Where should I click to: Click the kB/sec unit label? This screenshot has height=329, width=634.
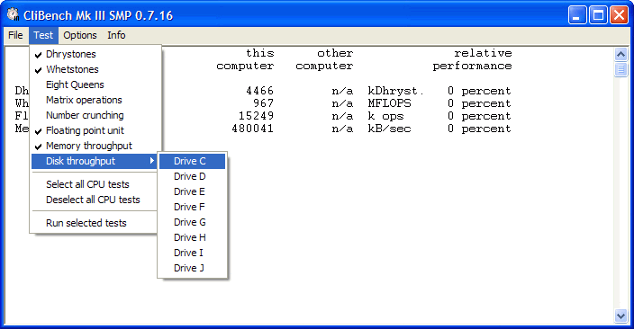coord(389,129)
